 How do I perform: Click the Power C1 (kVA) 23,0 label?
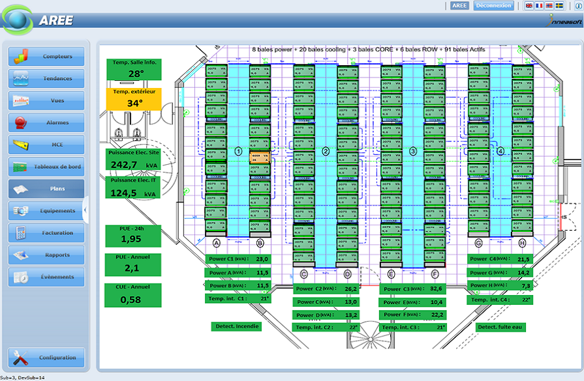(x=238, y=259)
